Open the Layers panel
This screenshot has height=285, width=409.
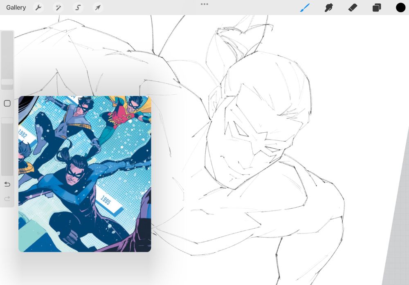377,8
